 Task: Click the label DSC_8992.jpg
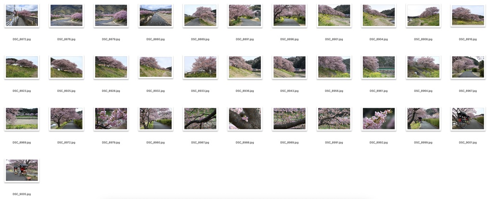pos(378,142)
